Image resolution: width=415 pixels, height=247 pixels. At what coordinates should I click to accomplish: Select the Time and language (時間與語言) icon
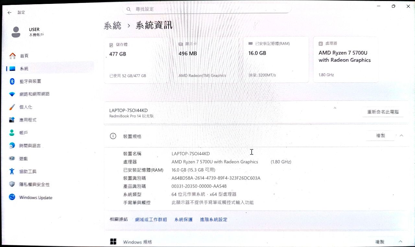click(12, 146)
